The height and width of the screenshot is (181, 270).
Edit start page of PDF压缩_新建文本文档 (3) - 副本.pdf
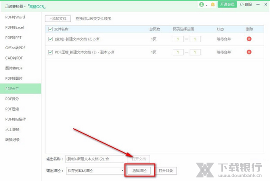178,52
